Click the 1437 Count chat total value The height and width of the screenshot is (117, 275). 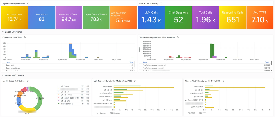(132, 65)
